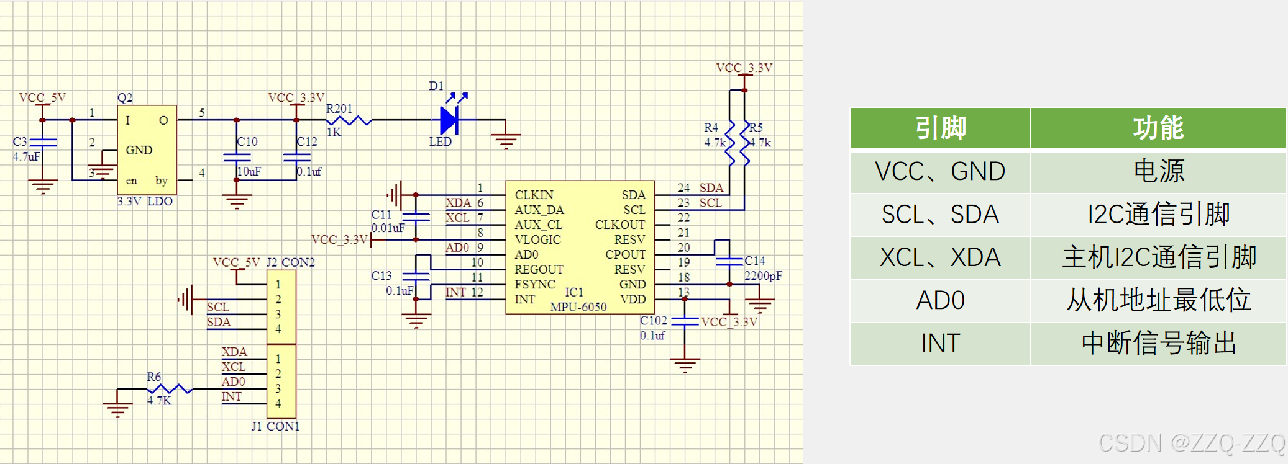This screenshot has height=464, width=1288.
Task: Click the R201 1K resistor symbol
Action: pos(349,120)
